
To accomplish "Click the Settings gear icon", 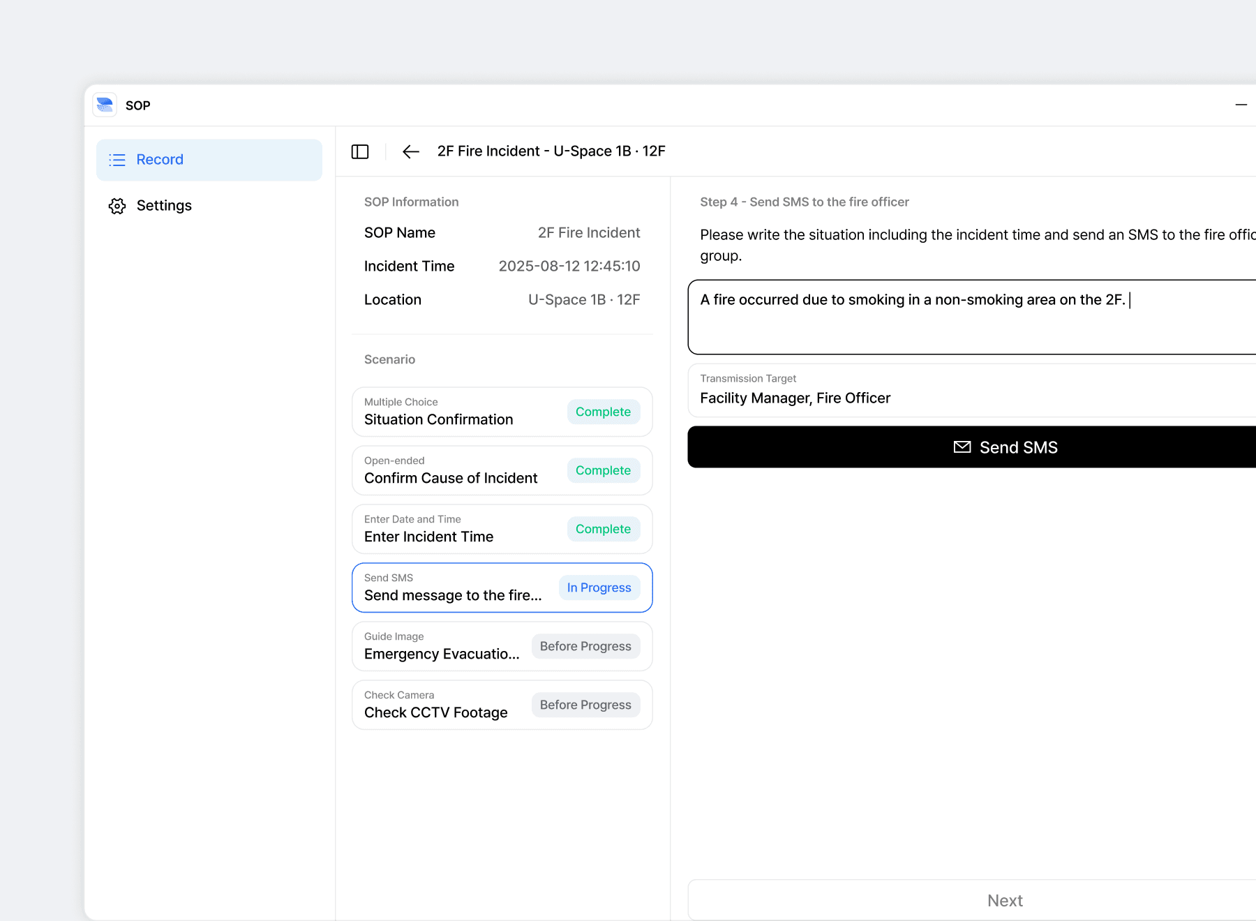I will tap(117, 206).
